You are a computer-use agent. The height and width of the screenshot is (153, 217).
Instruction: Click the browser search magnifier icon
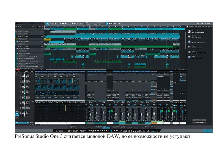pos(212,26)
